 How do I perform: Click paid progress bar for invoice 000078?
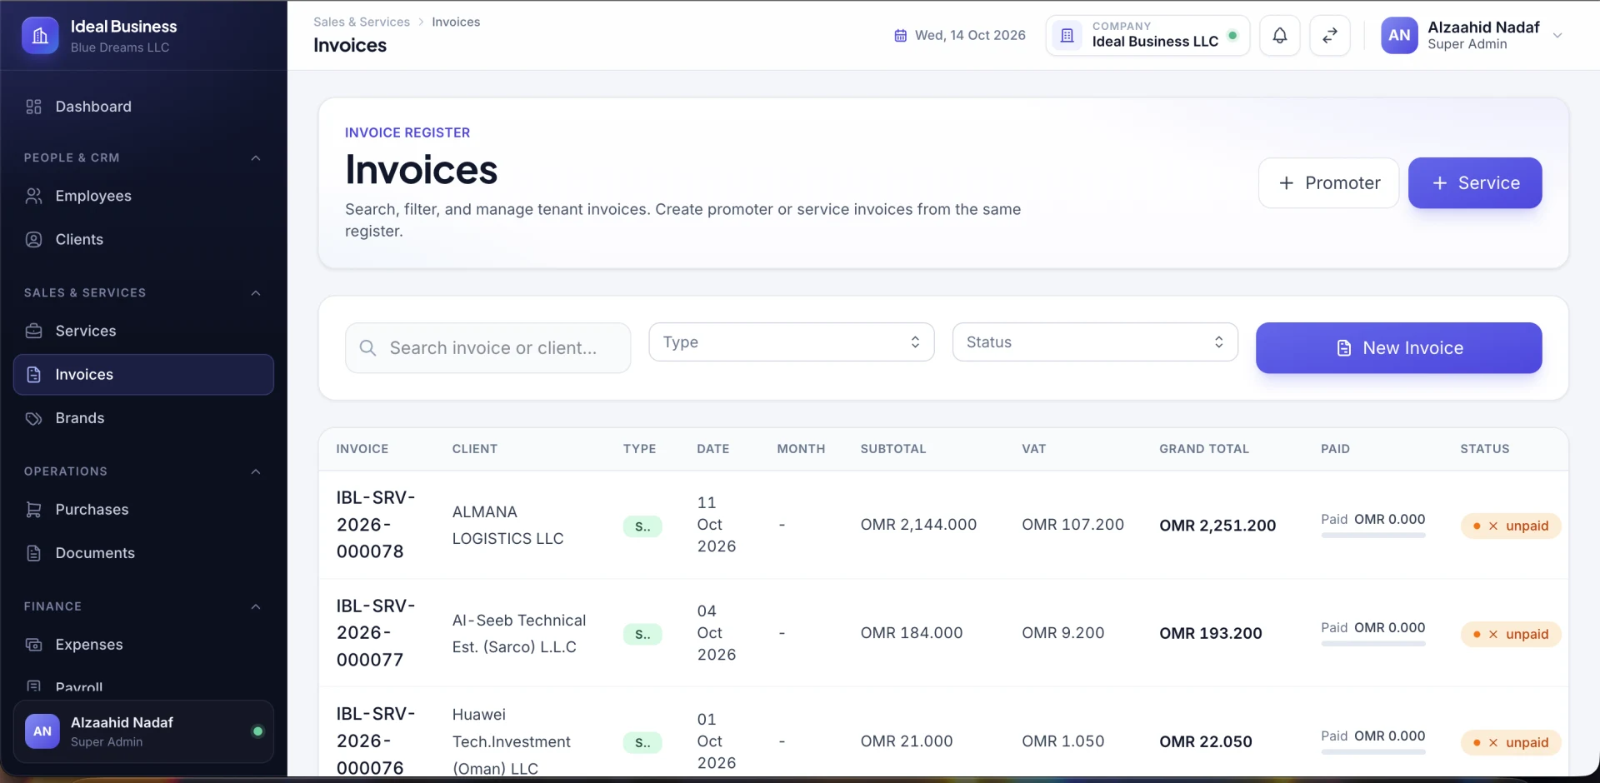[x=1373, y=536]
